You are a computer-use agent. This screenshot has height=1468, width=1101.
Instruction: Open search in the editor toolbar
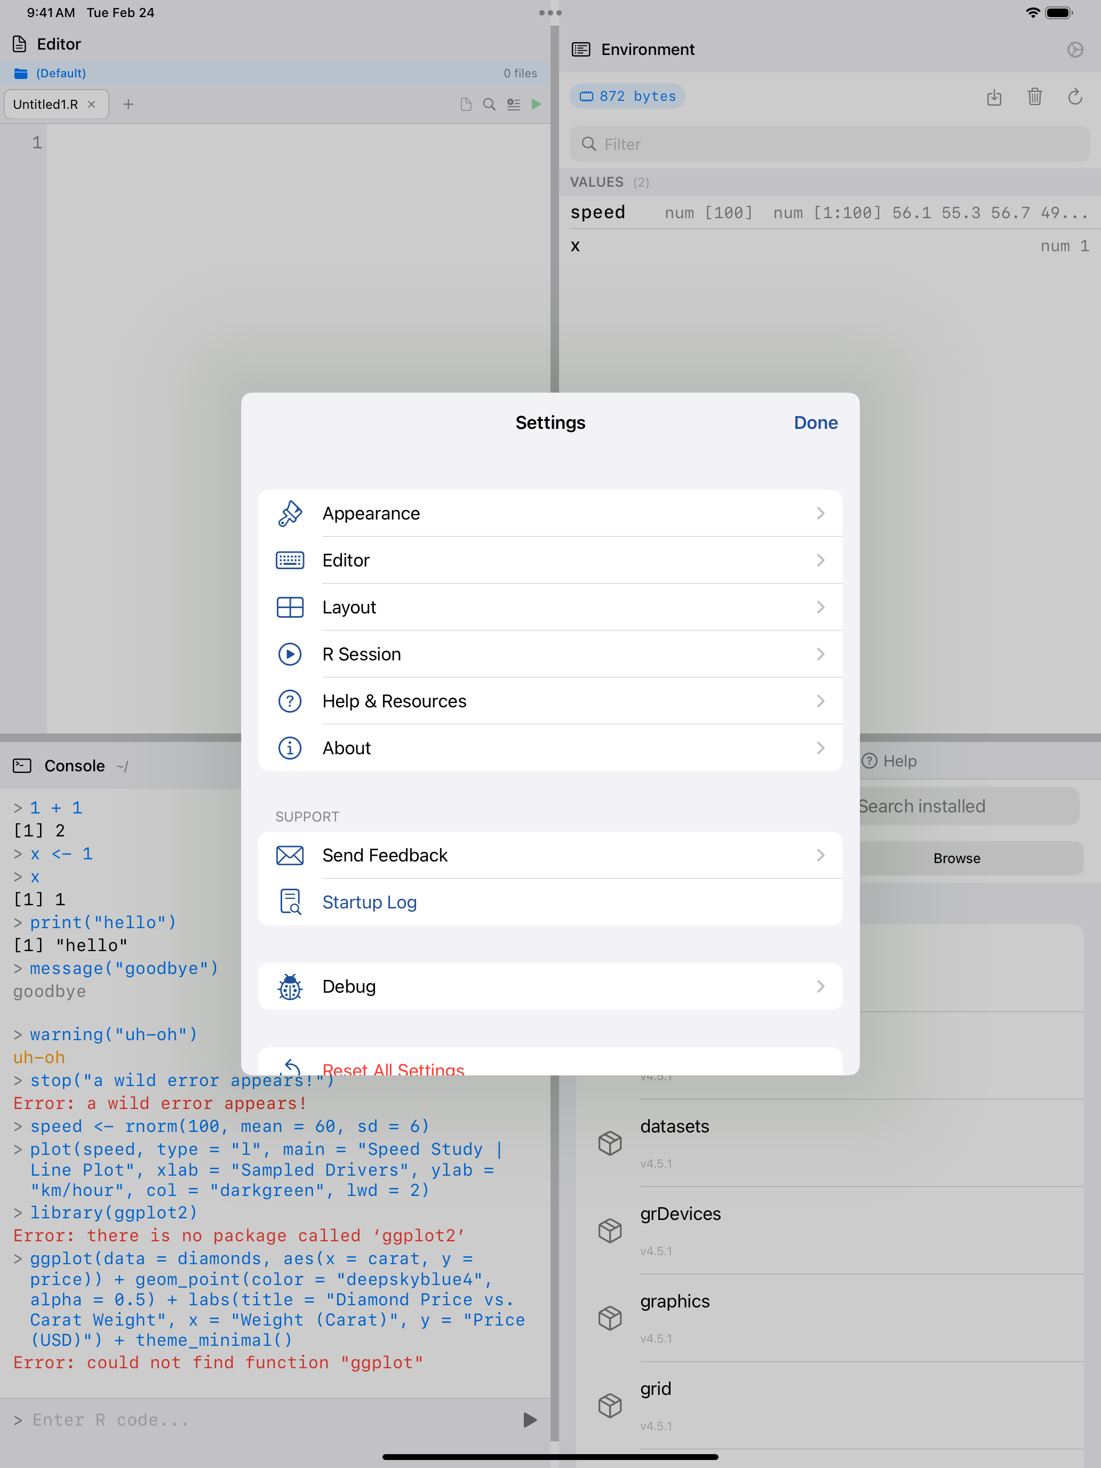489,104
